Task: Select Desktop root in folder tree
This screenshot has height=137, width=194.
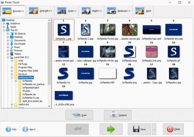Action: 10,20
